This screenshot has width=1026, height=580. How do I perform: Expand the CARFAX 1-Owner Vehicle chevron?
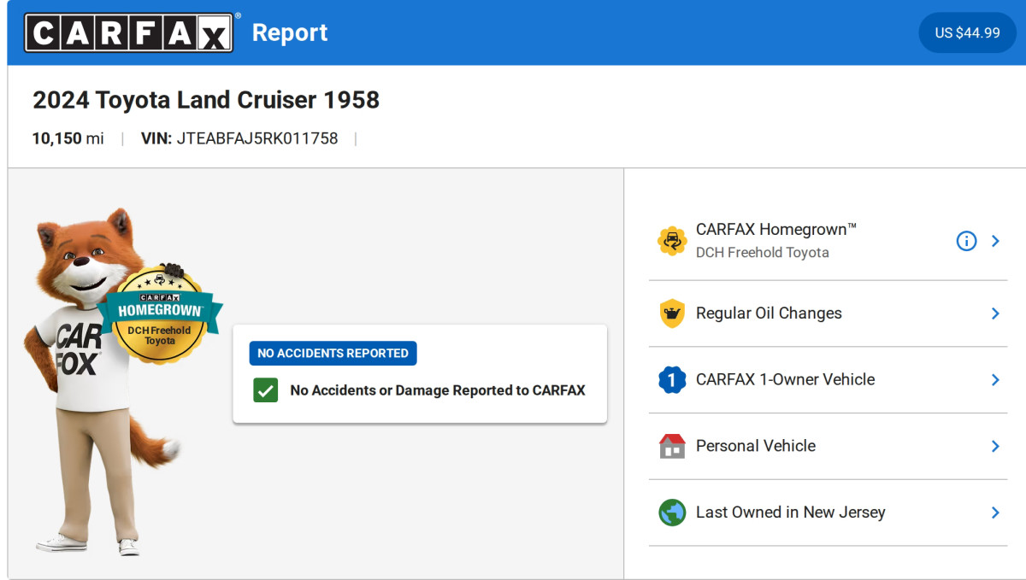pyautogui.click(x=995, y=379)
